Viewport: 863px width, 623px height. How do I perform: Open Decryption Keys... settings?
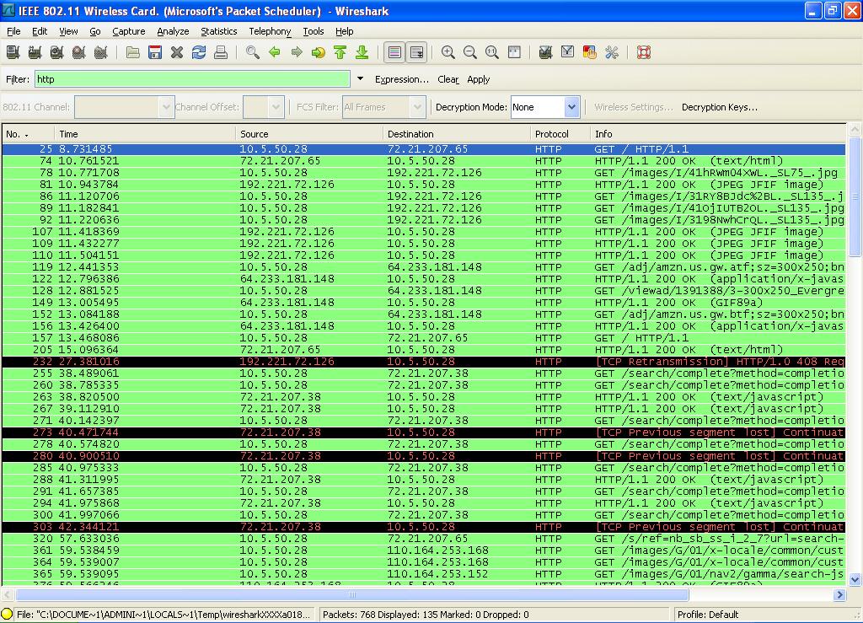pos(720,107)
